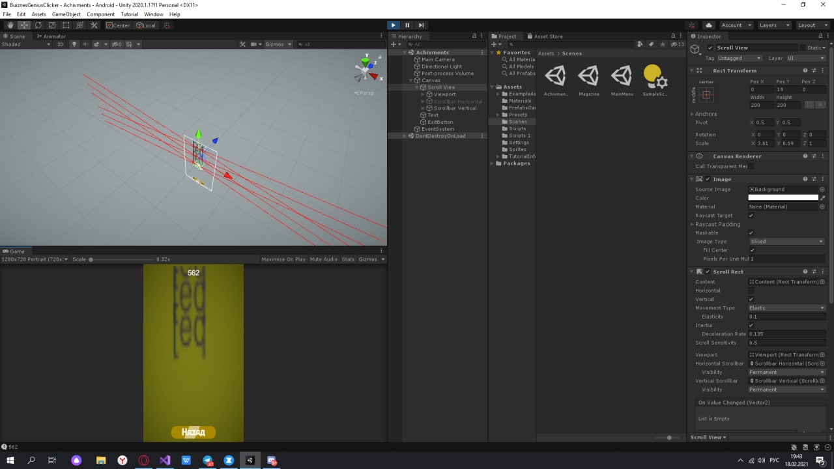Open the Layer dropdown (UI)
The image size is (834, 469).
point(805,58)
